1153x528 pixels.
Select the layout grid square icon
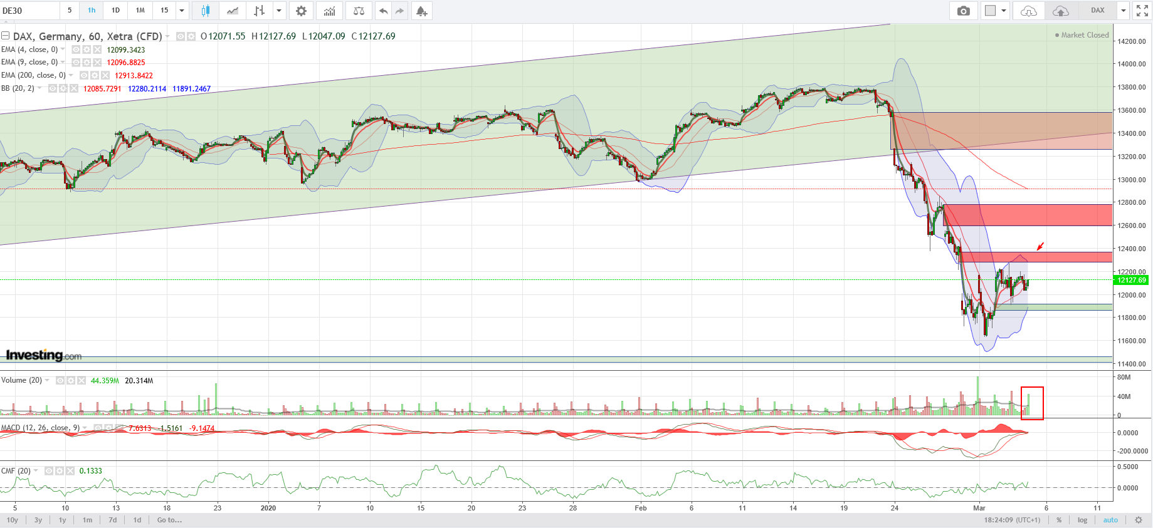990,11
